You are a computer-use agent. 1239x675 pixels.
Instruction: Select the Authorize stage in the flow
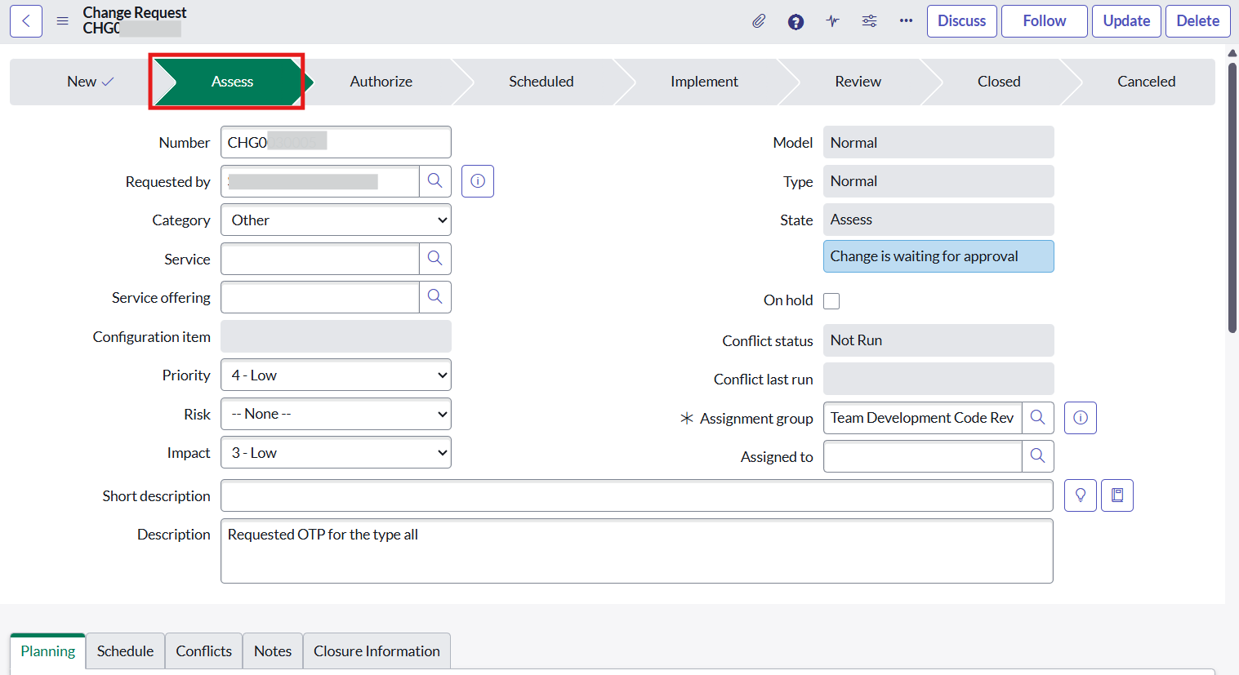point(381,82)
